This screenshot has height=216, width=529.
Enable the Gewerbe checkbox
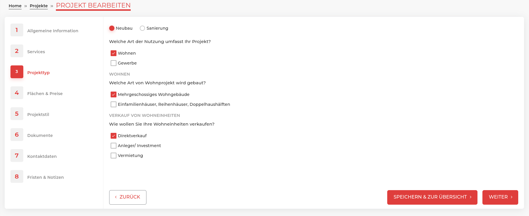[114, 63]
